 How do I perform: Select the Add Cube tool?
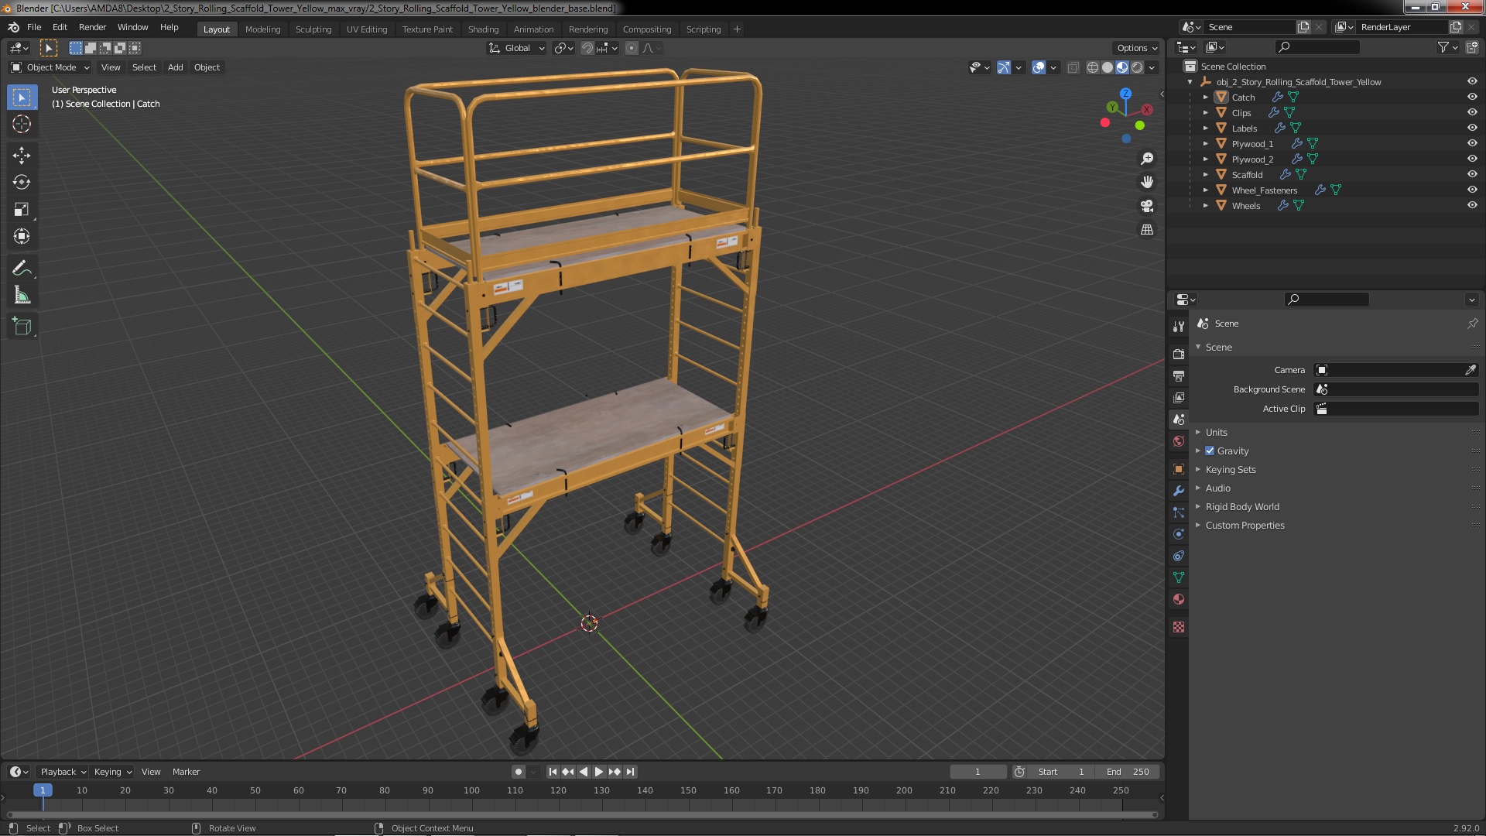pos(22,327)
